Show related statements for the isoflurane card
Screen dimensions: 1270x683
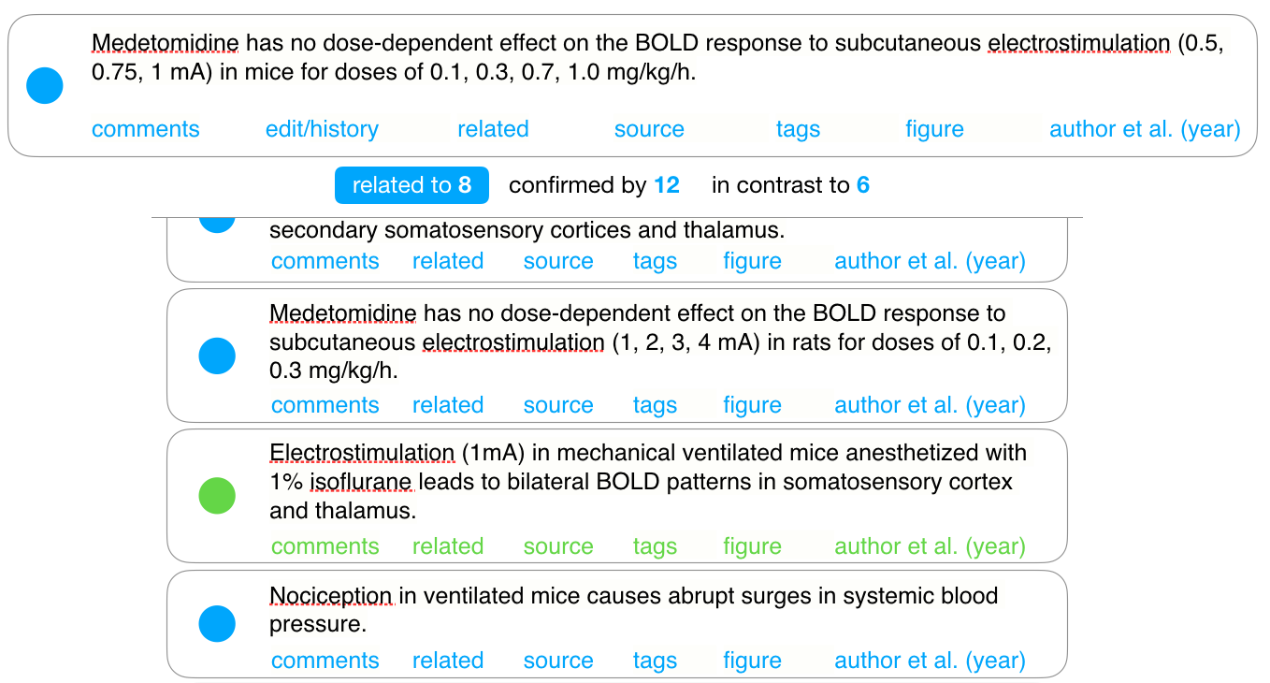448,545
